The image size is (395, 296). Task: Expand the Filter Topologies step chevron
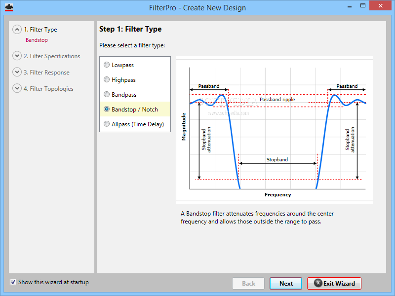(17, 88)
